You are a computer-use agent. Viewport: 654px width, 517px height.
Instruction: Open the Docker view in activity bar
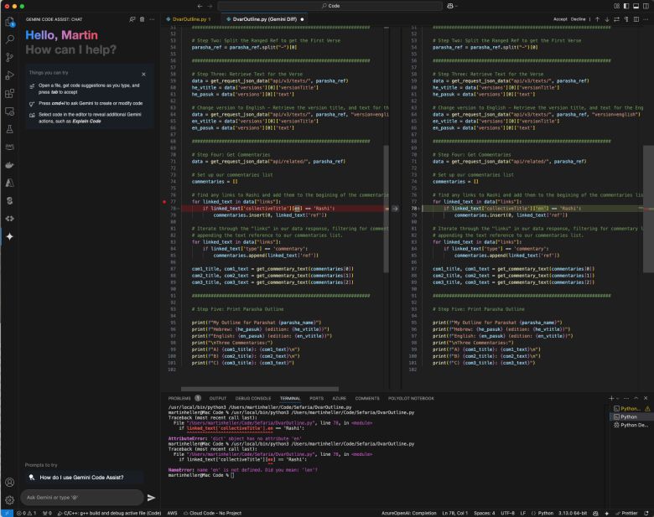point(9,164)
